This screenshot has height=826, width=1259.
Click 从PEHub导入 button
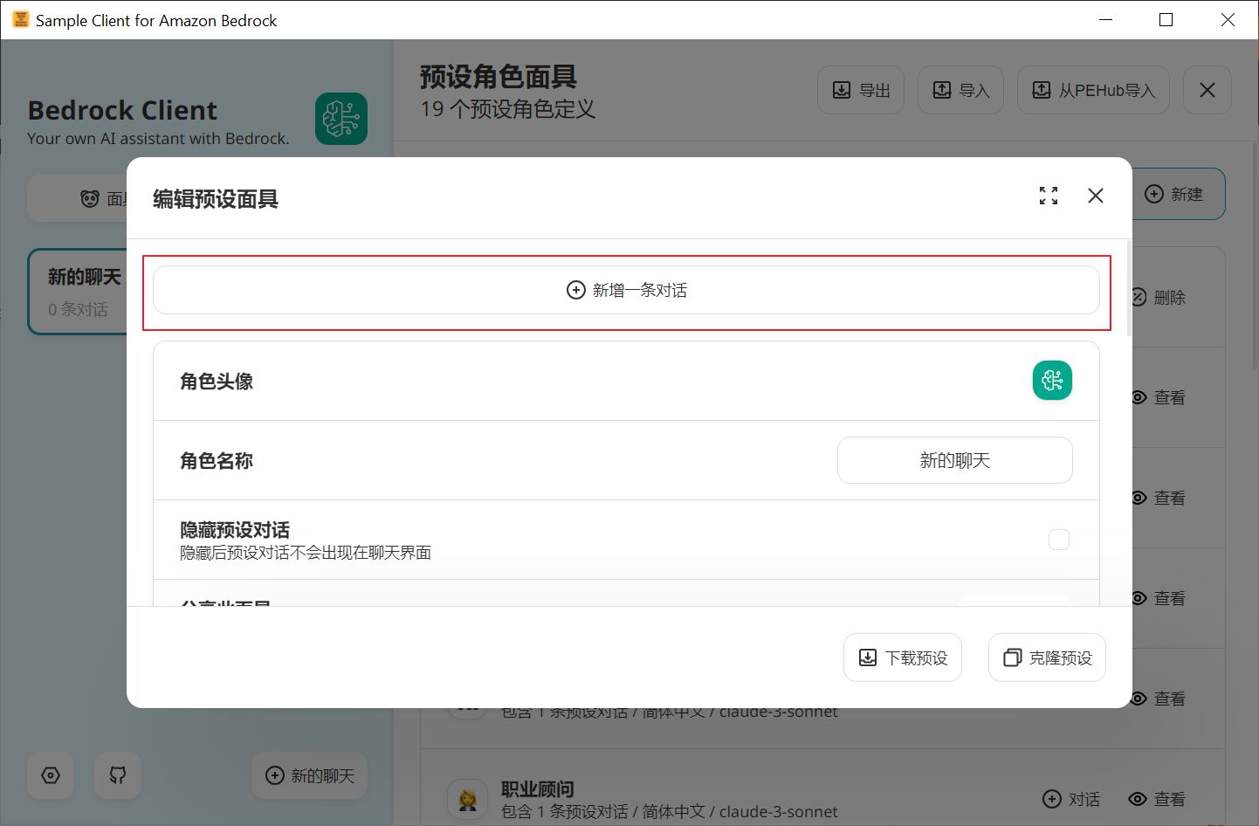[1092, 90]
